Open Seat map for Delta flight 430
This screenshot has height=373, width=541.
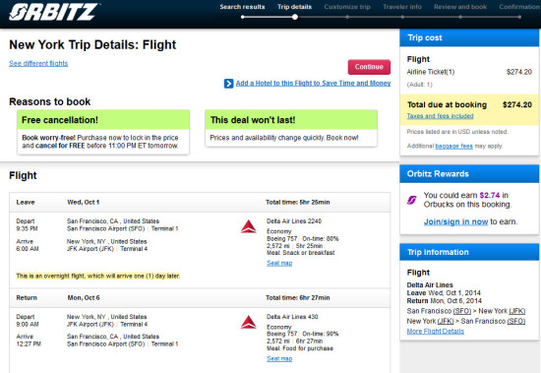279,359
